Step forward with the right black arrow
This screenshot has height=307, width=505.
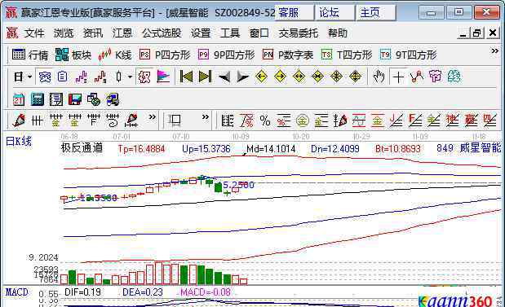coord(243,77)
